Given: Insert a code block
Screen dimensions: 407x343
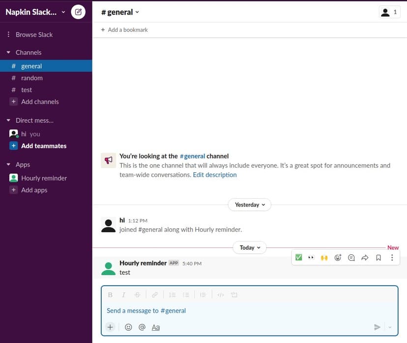Looking at the screenshot, I should (x=234, y=295).
